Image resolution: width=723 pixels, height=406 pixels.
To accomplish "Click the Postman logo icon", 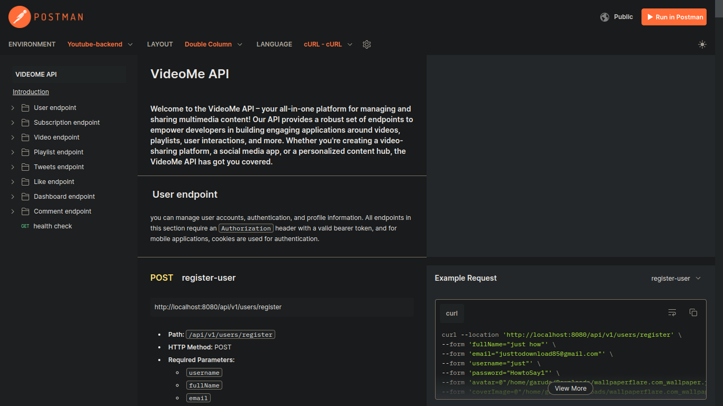I will tap(19, 17).
